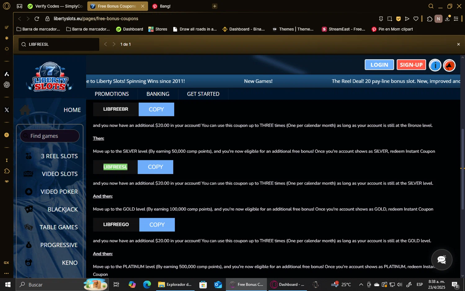Viewport: 465px width, 291px height.
Task: Open the My Flow send icon
Action: [407, 19]
